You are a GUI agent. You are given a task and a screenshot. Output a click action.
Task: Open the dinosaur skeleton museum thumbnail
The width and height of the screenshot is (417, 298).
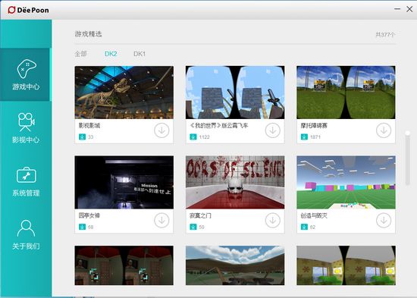coord(124,93)
